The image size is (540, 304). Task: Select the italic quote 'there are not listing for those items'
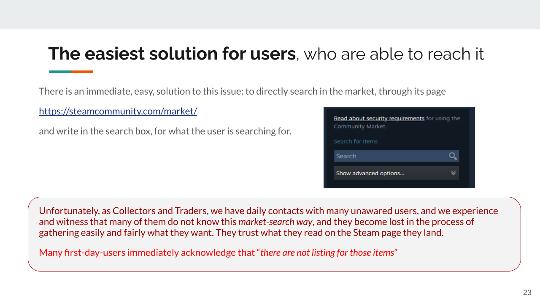pos(327,253)
